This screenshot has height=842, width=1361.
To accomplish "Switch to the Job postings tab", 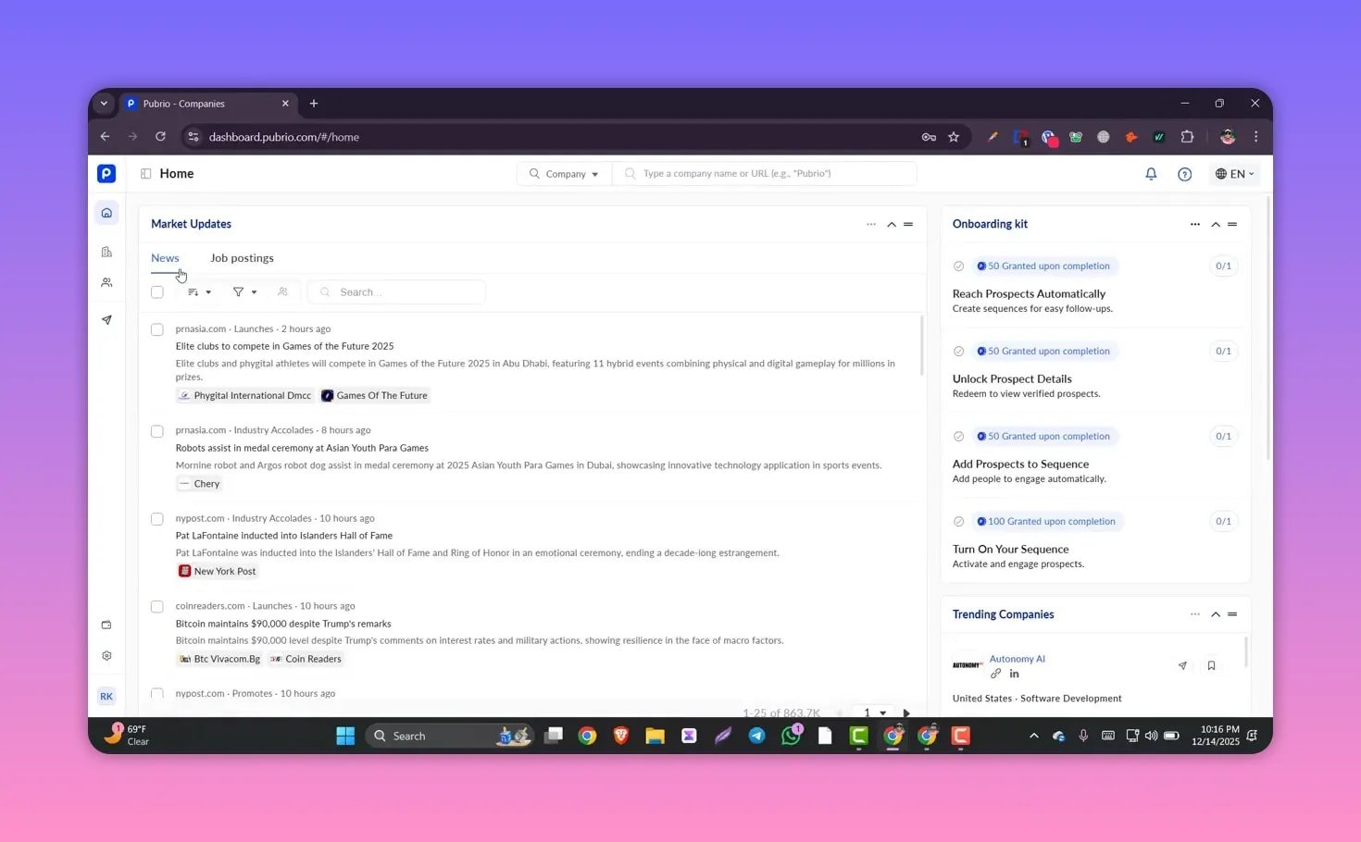I will click(242, 257).
